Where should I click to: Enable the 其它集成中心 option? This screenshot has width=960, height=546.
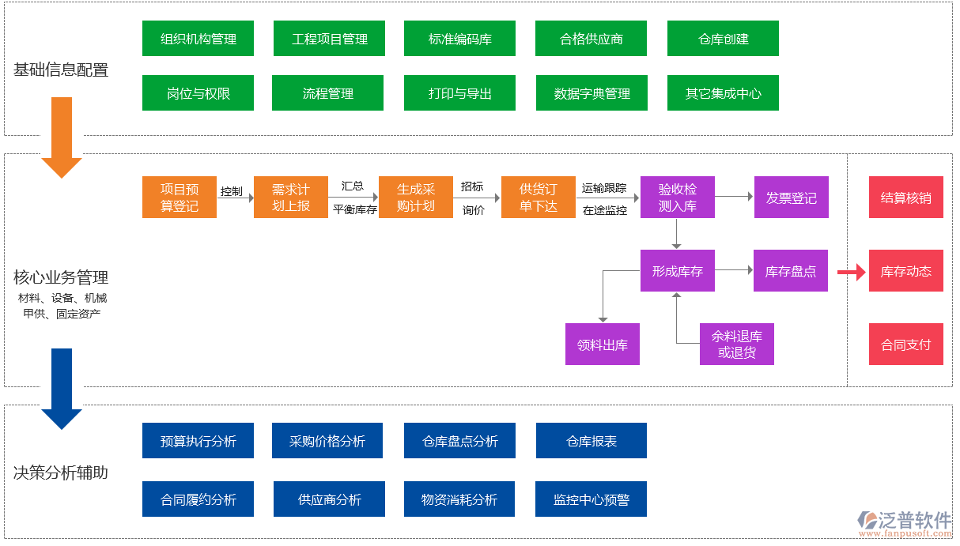tap(722, 92)
